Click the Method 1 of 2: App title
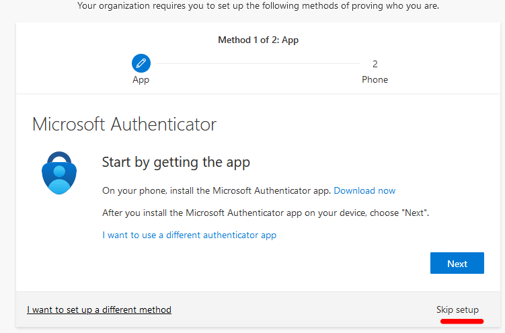Viewport: 505px width, 333px height. point(258,40)
